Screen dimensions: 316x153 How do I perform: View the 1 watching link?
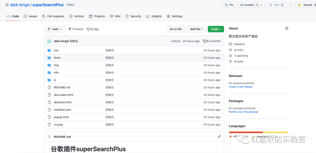pos(239,56)
